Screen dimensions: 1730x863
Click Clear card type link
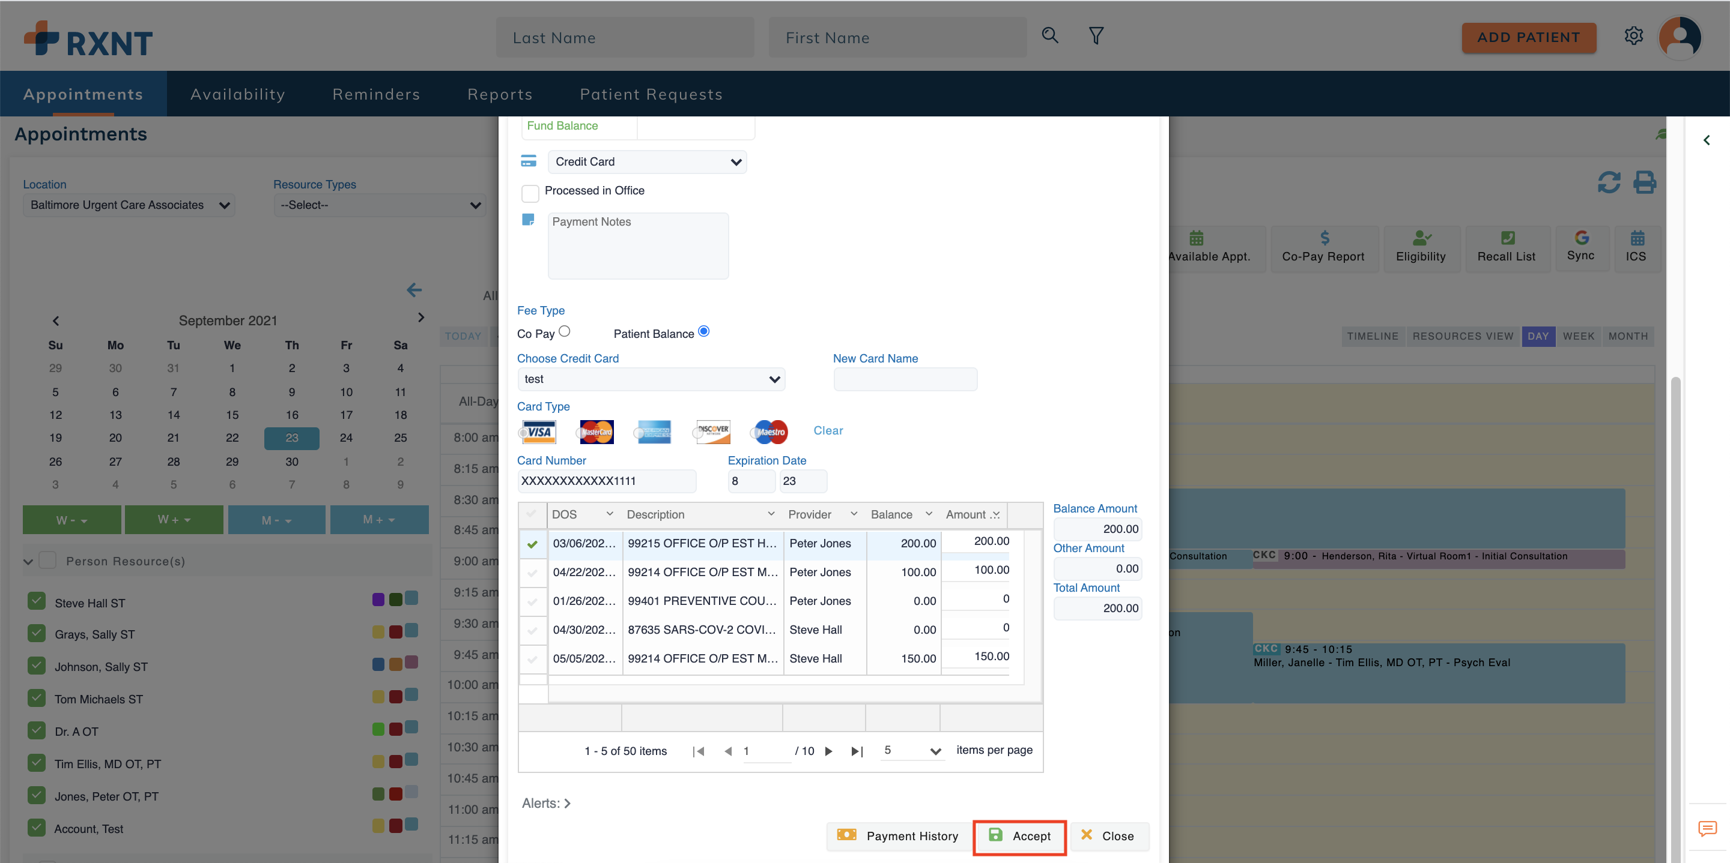point(828,430)
